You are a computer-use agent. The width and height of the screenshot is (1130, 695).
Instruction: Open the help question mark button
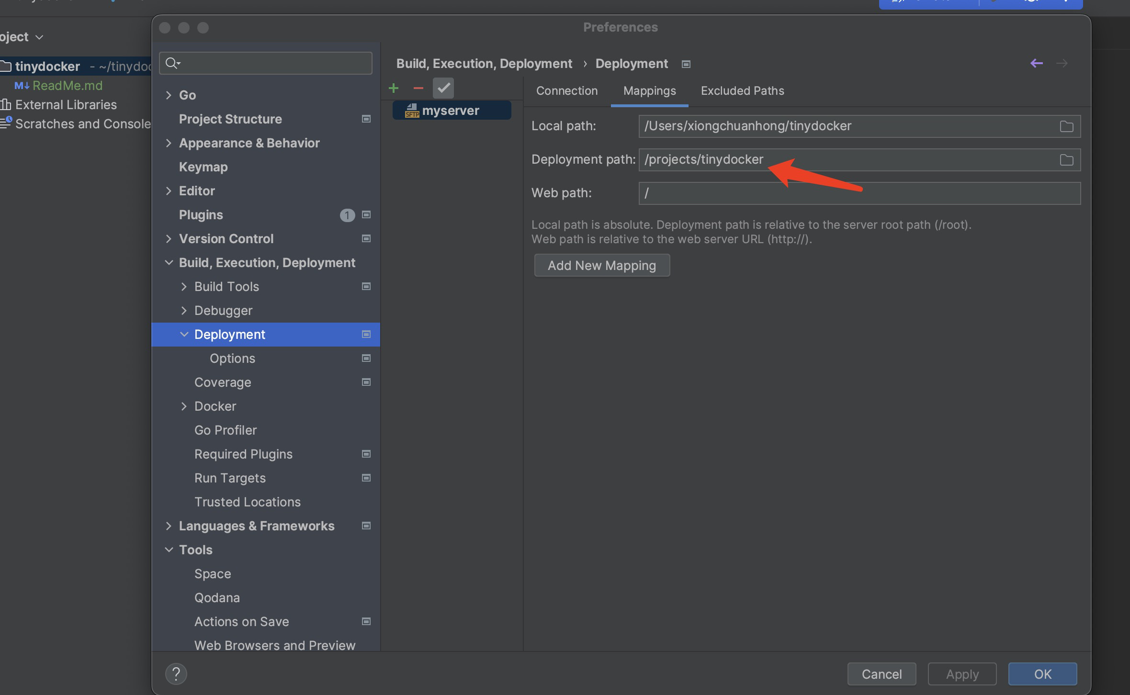tap(176, 674)
